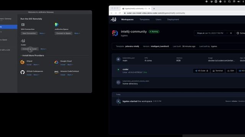Screen dimensions: 245x137
Task: Click the jetbrains-intellij template link
Action: [x=132, y=46]
